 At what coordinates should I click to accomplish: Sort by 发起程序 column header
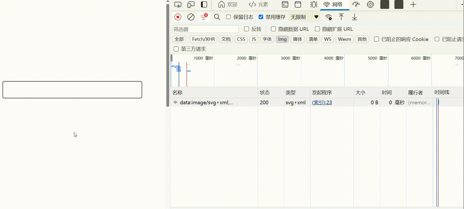click(x=332, y=92)
